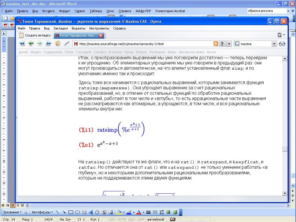Expand the line color dropdown arrow
Screen dimensions: 296x222
pos(134,212)
